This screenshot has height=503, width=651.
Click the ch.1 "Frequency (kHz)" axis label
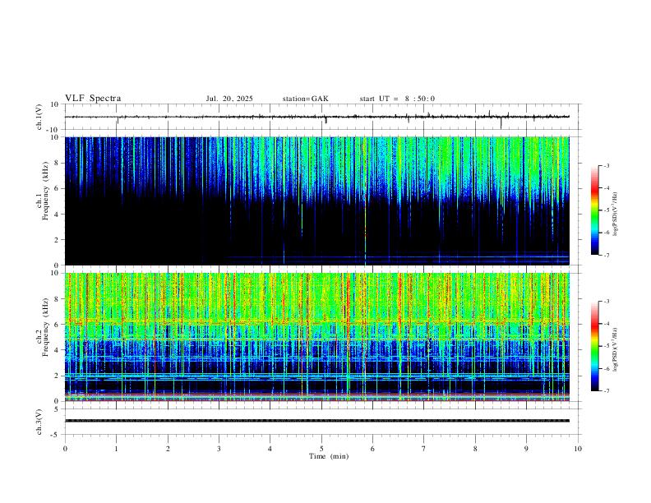tap(46, 192)
